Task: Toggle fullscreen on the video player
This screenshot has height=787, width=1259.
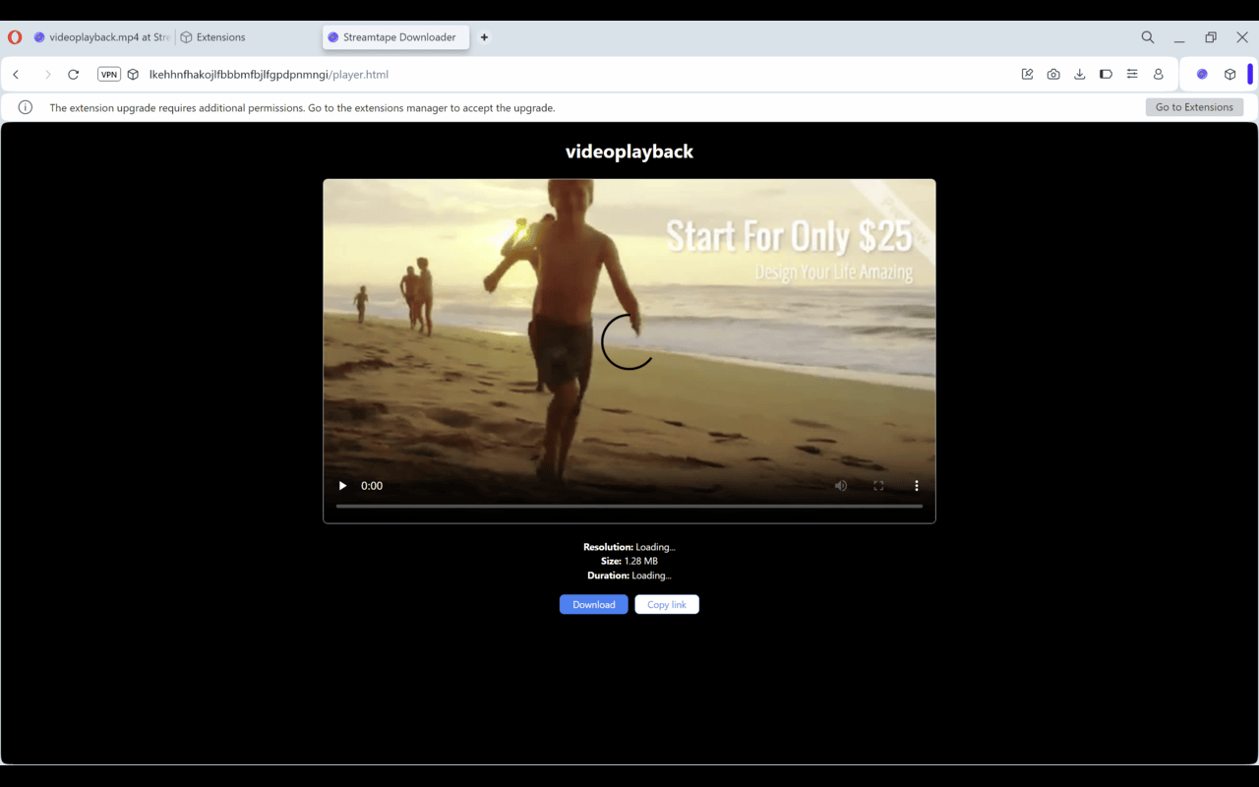Action: (878, 485)
